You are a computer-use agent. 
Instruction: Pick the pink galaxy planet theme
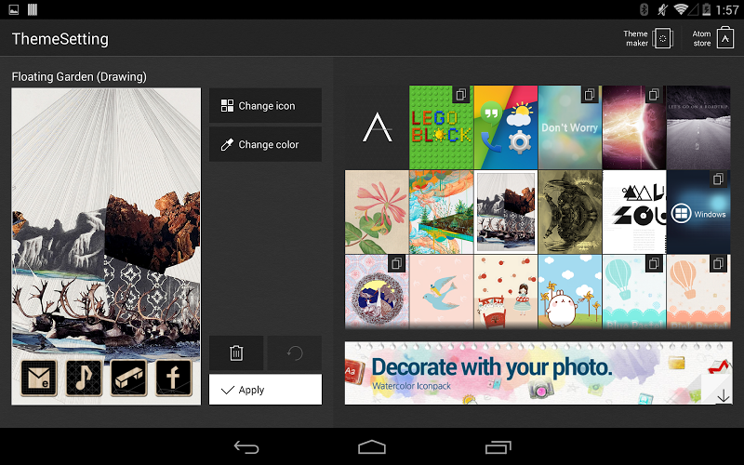point(634,127)
